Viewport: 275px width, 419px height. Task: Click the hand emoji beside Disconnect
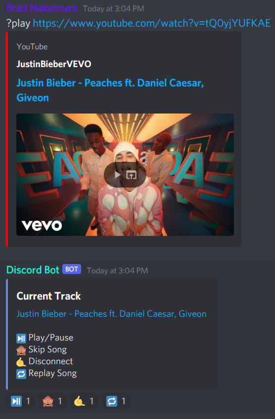(x=21, y=362)
